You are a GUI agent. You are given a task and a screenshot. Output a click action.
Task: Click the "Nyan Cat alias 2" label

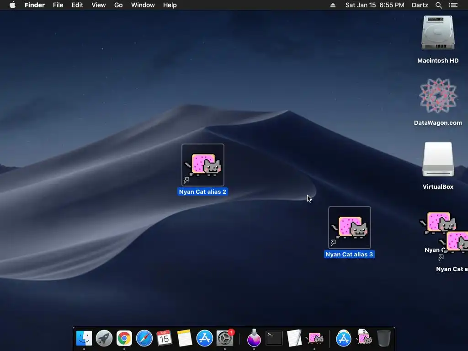tap(202, 191)
